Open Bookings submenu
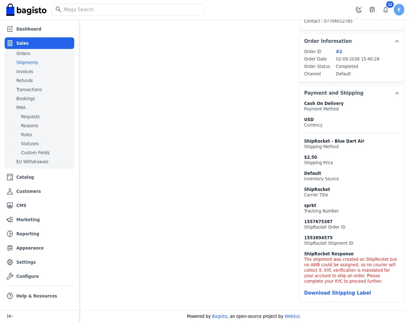 [x=26, y=98]
